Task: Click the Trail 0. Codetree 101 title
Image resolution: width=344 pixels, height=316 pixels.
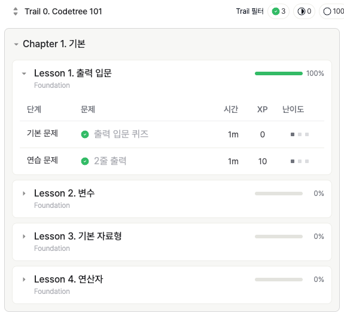Action: pos(63,11)
